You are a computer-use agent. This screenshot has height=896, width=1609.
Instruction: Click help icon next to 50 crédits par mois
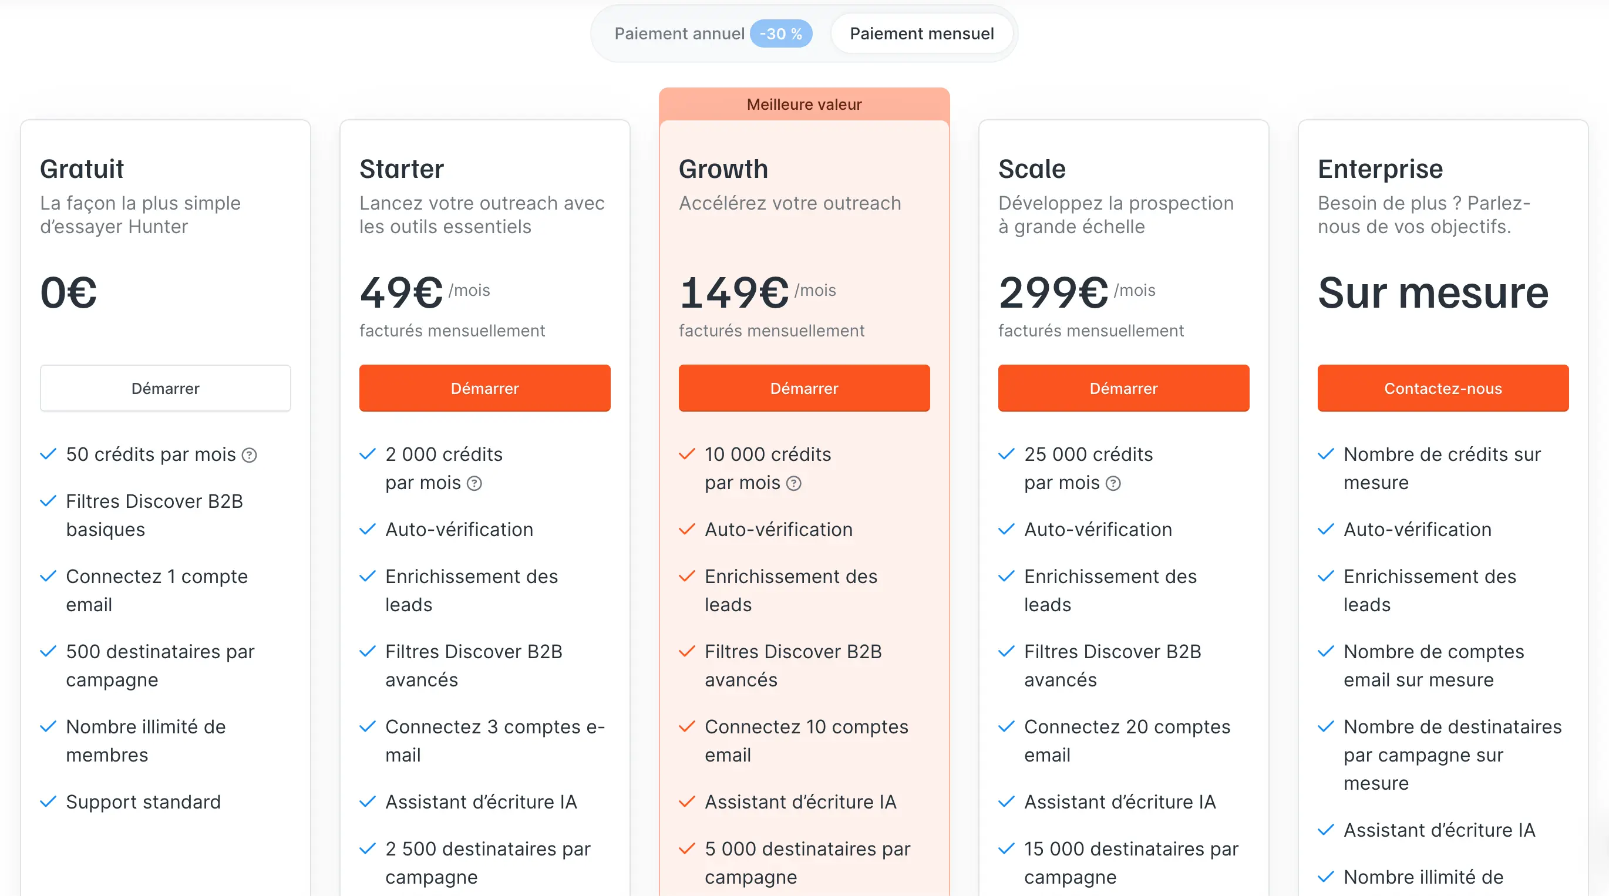(x=249, y=455)
